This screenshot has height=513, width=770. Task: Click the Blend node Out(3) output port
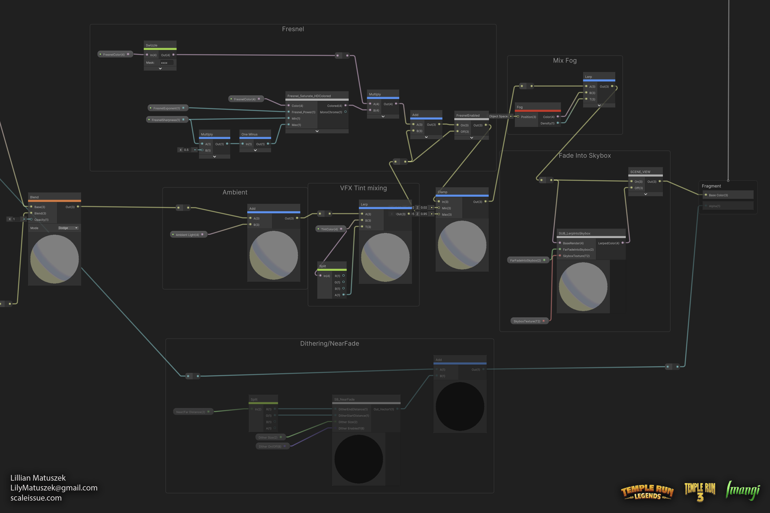(x=78, y=206)
